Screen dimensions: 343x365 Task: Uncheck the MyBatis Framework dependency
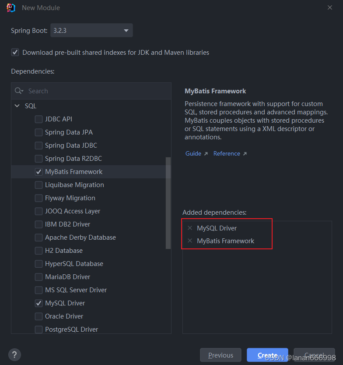(x=38, y=172)
